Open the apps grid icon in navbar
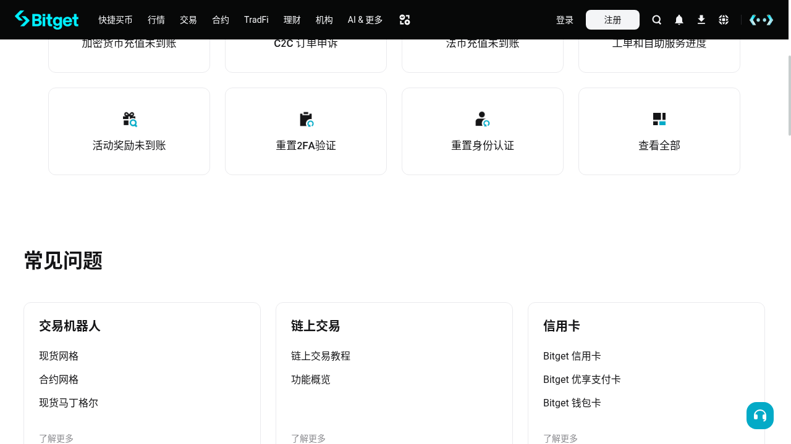 (x=405, y=20)
